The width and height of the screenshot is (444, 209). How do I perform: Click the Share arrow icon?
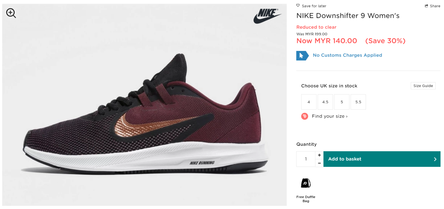(426, 6)
